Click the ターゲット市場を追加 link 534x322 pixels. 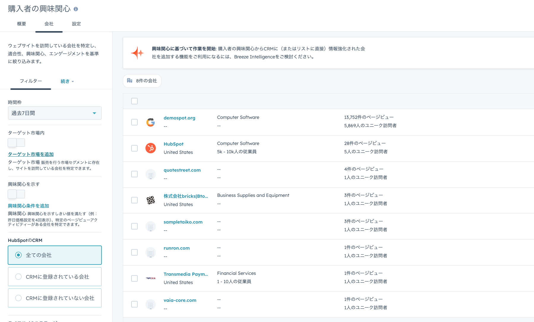31,154
